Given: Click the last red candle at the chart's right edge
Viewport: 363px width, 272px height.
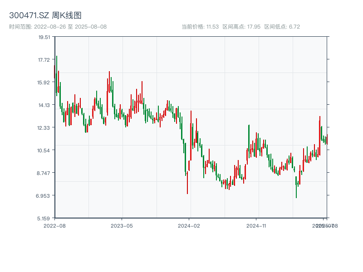Looking at the screenshot, I should (x=327, y=139).
